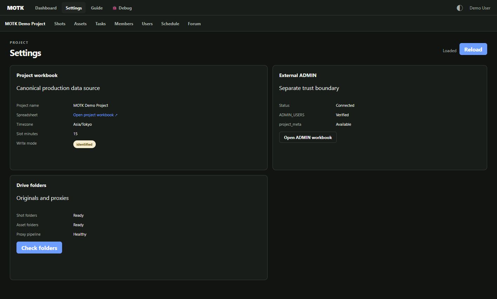Click the Loaded status text
This screenshot has width=497, height=299.
(449, 51)
